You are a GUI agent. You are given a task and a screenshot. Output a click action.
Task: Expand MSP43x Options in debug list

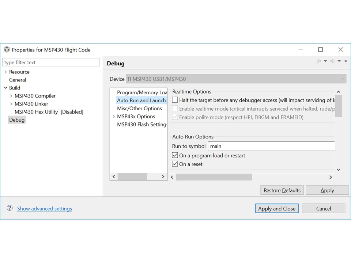point(114,117)
